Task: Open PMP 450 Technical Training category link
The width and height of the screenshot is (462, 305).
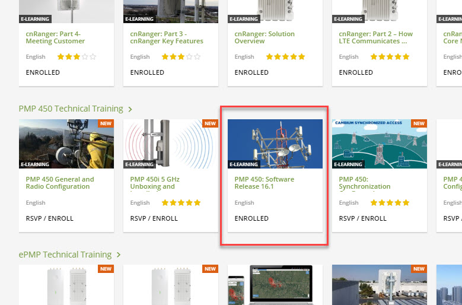Action: coord(71,109)
